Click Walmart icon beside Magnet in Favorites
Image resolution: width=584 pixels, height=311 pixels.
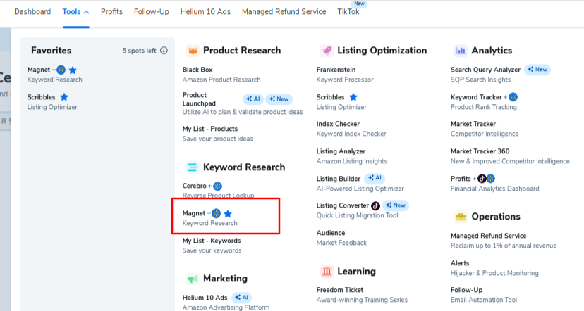61,70
